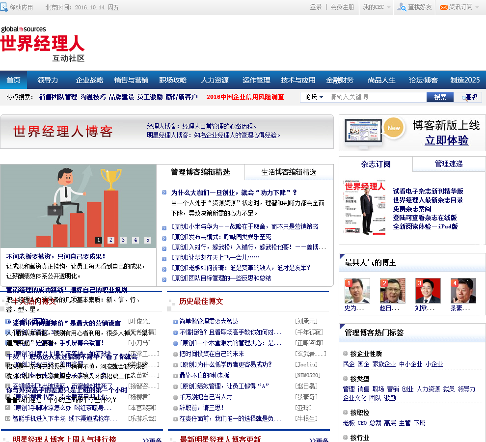
Task: Click author name 刘承元
Action: [306, 321]
